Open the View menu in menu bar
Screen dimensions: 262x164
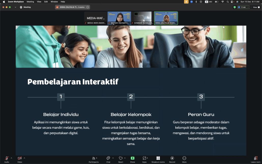pos(39,2)
